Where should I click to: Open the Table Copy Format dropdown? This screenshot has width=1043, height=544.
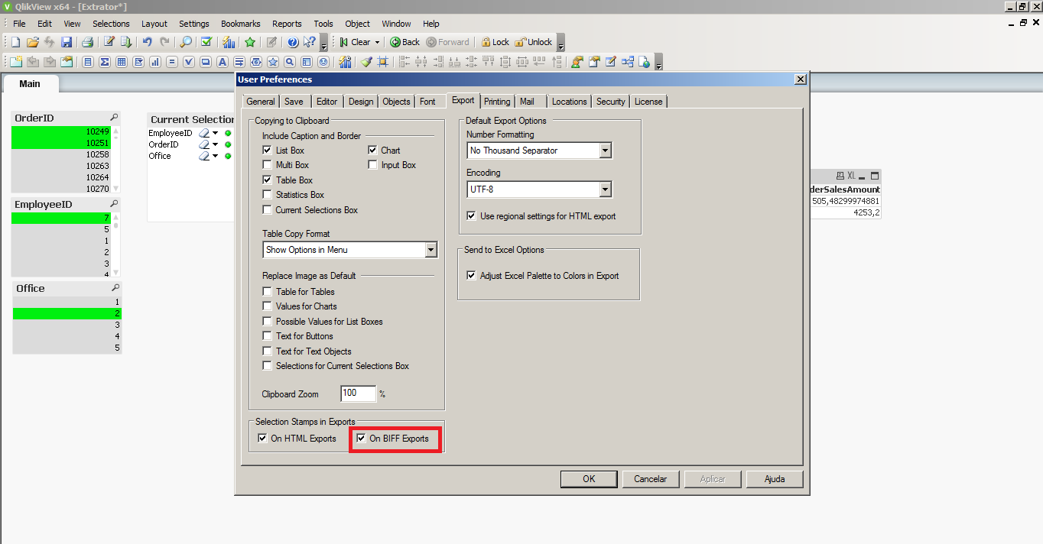click(431, 250)
